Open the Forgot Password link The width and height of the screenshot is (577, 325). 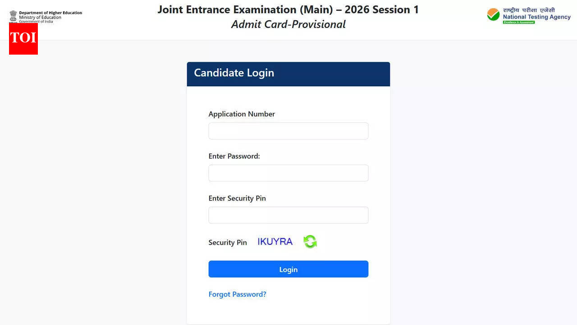238,294
